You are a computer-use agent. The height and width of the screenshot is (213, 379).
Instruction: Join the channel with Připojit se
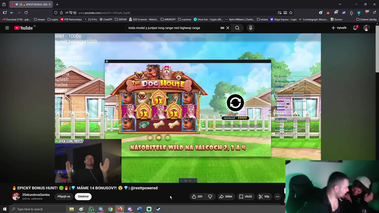[x=64, y=196]
